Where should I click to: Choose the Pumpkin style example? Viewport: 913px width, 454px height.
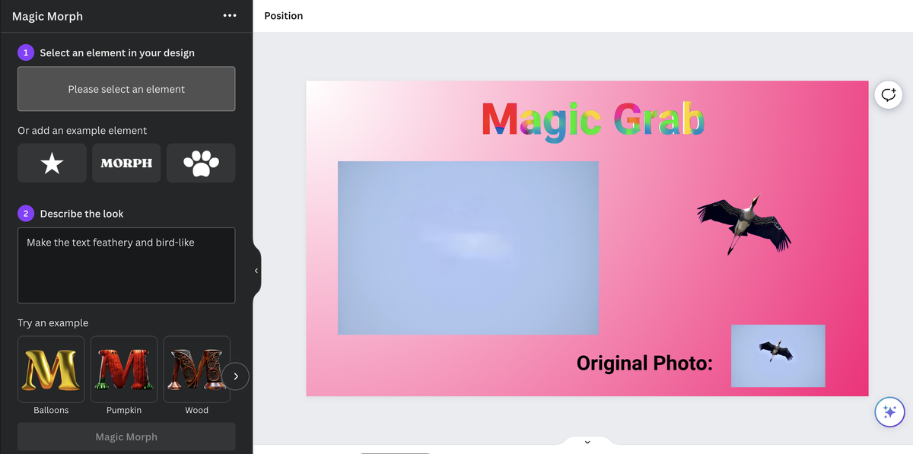point(123,368)
